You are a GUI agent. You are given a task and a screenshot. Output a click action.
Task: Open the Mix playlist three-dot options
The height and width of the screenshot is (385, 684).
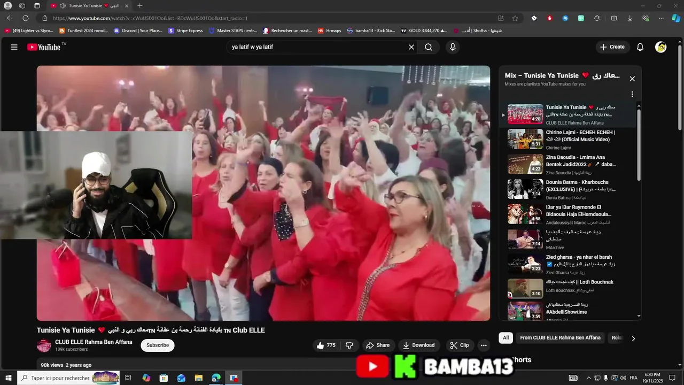pos(632,94)
